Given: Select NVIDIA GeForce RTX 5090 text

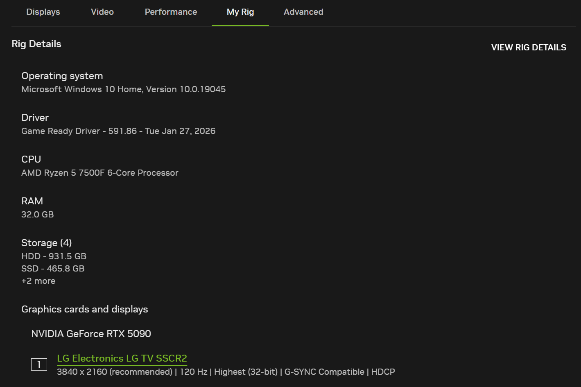Looking at the screenshot, I should [91, 334].
